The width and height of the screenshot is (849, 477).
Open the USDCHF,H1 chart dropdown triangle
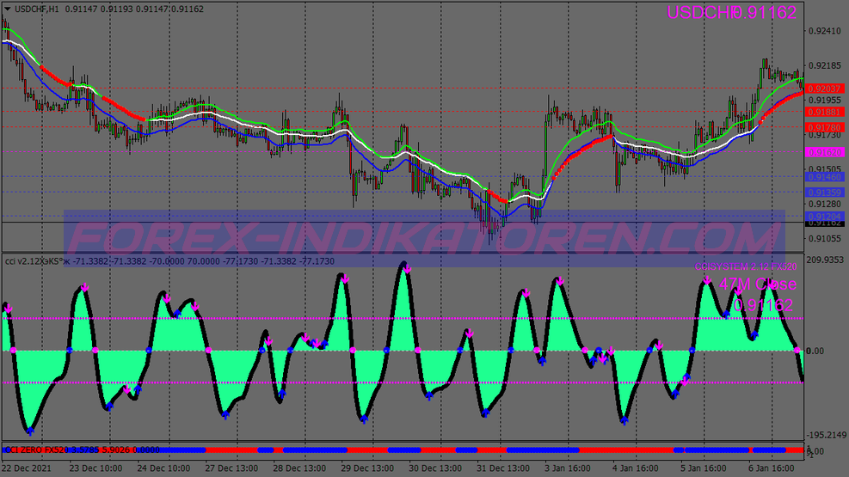(7, 9)
